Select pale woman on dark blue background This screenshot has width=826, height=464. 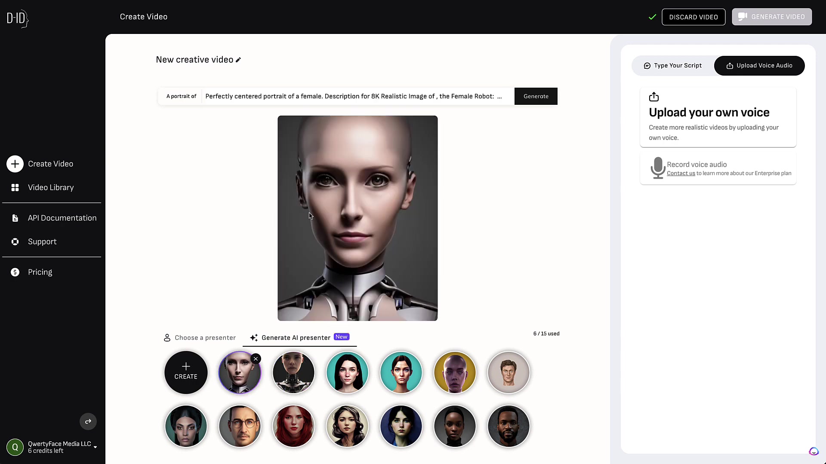coord(401,426)
